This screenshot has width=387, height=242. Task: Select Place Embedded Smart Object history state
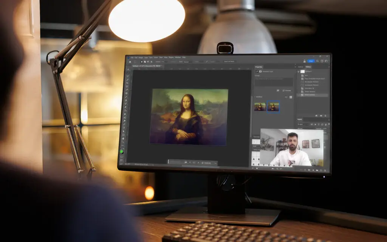click(315, 79)
